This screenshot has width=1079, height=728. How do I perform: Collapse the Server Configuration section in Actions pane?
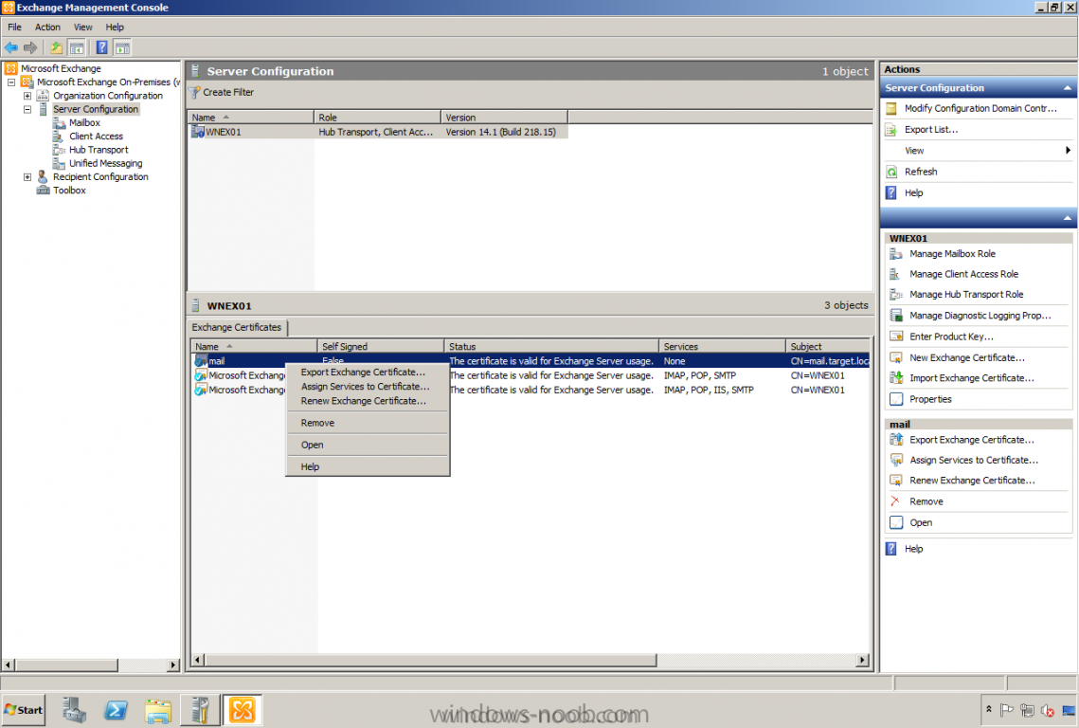tap(1068, 88)
